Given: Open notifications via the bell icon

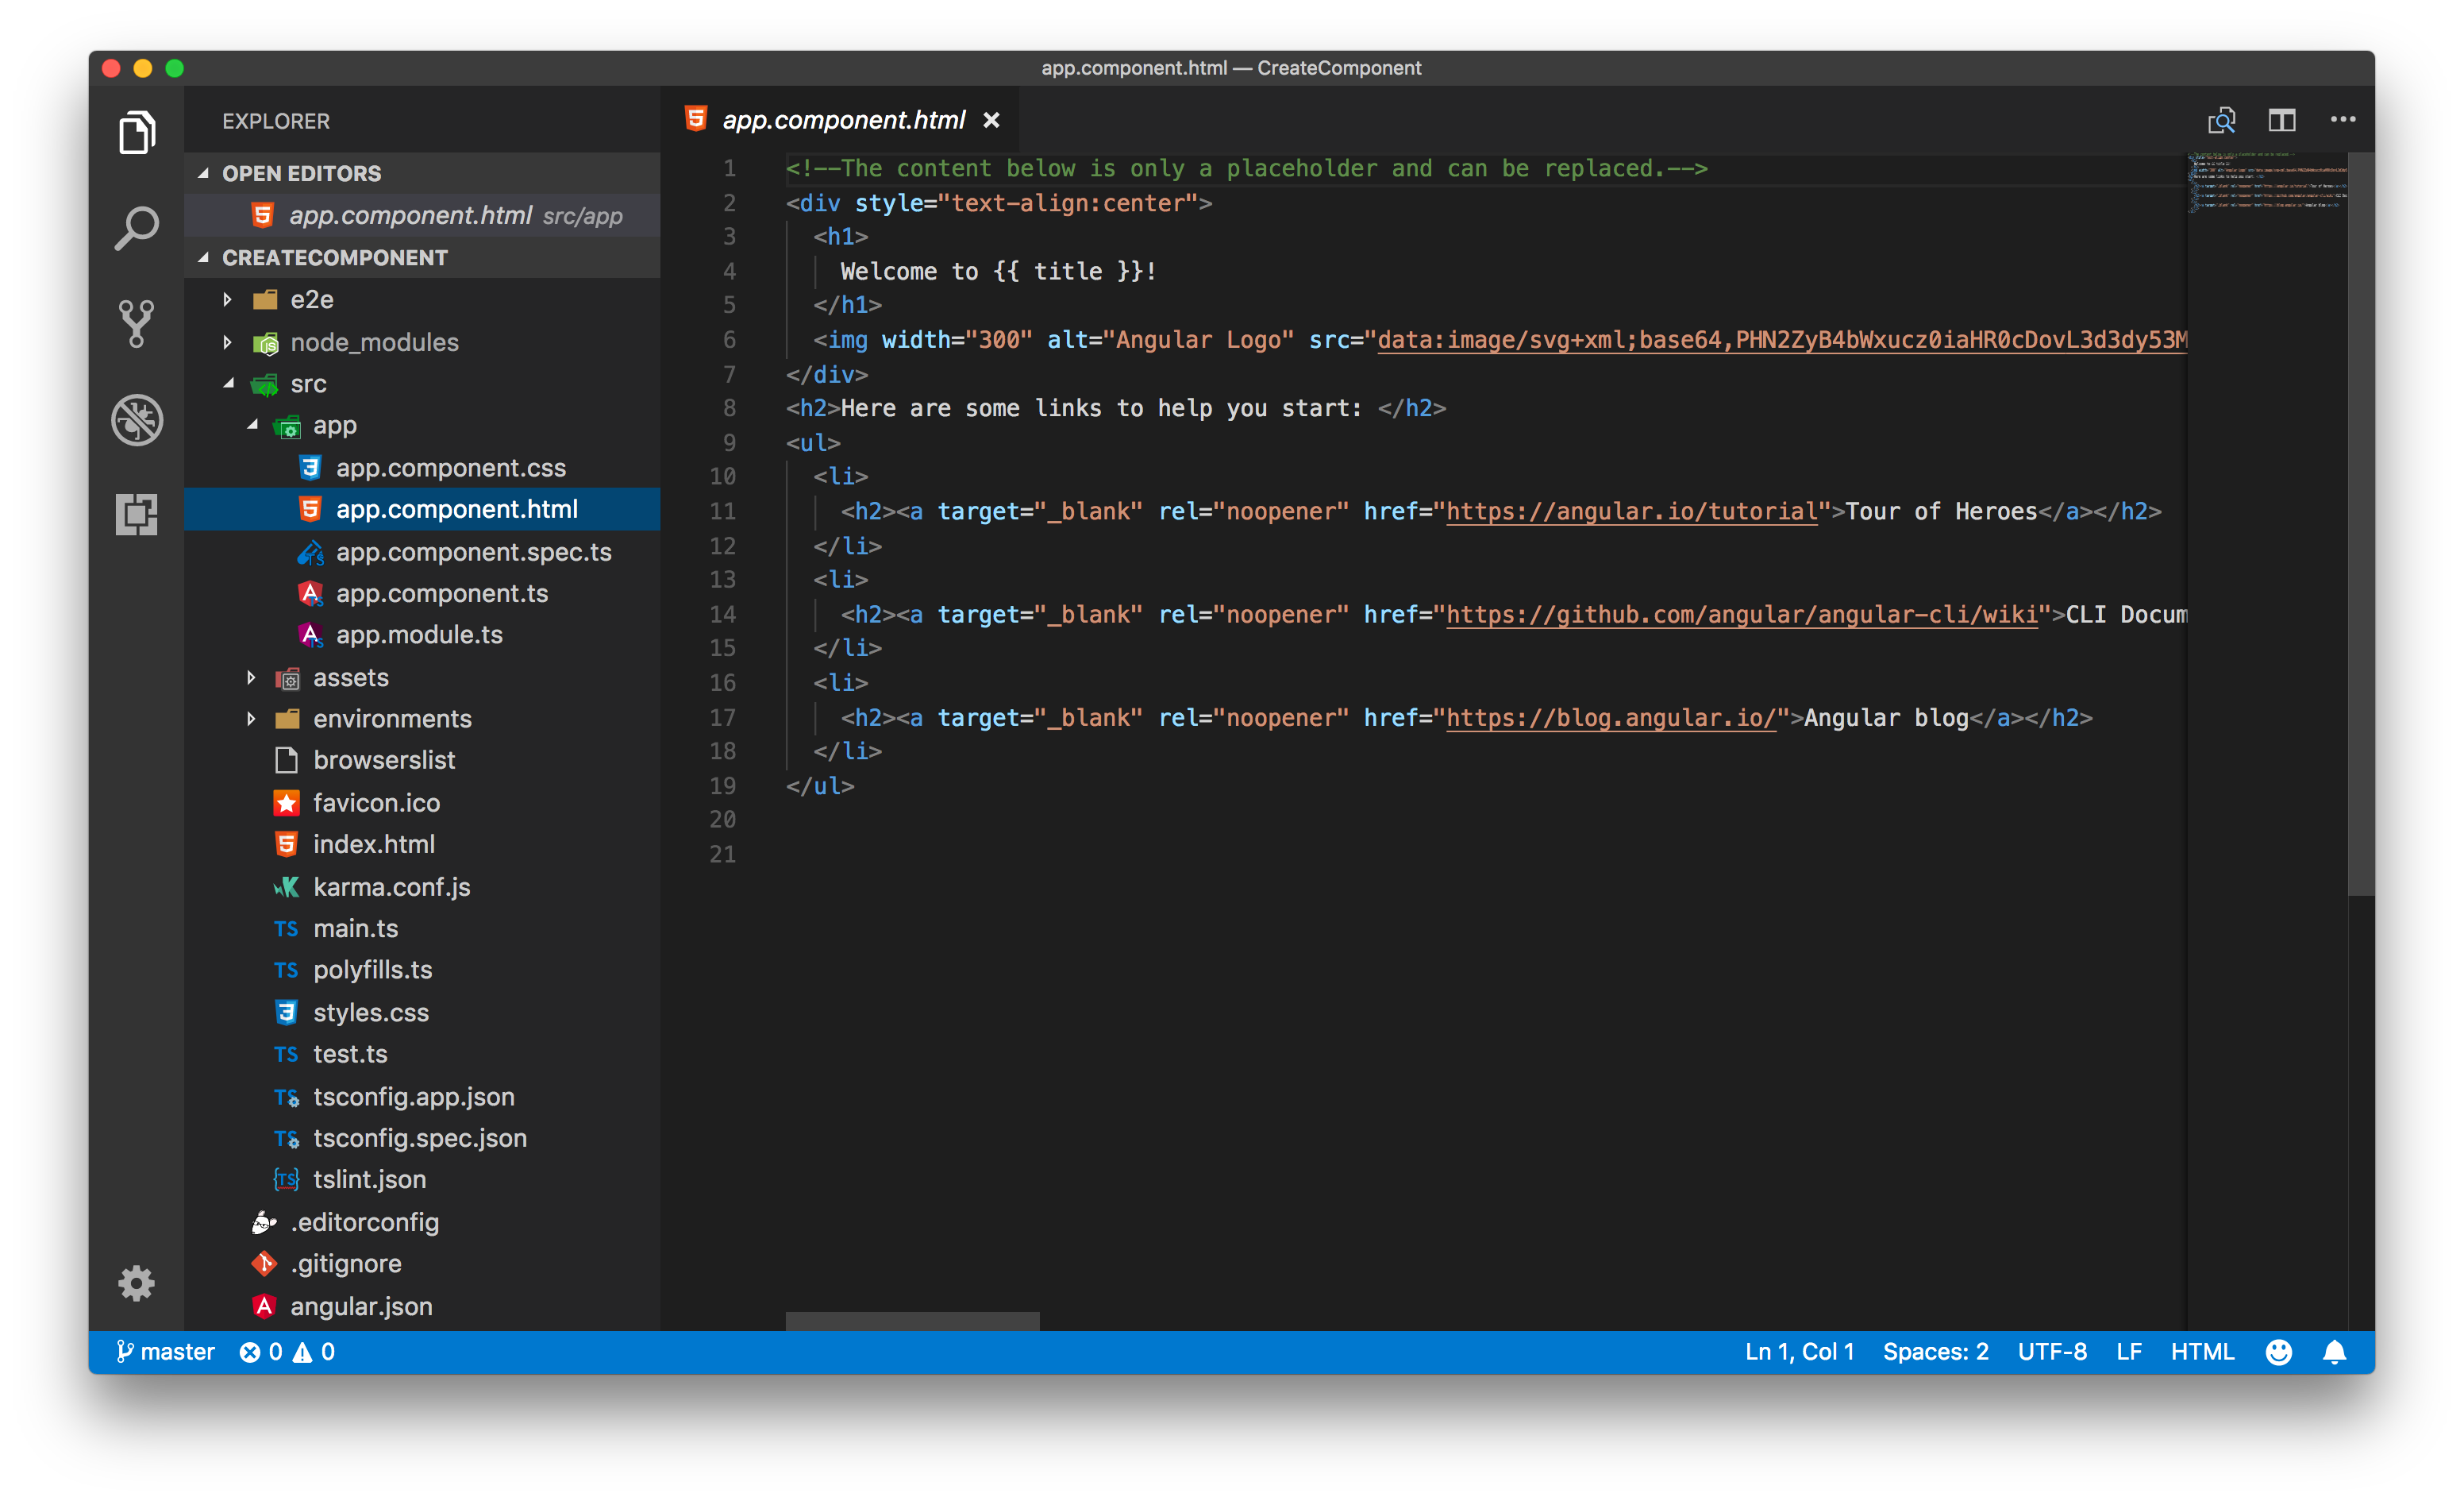Looking at the screenshot, I should [2336, 1351].
